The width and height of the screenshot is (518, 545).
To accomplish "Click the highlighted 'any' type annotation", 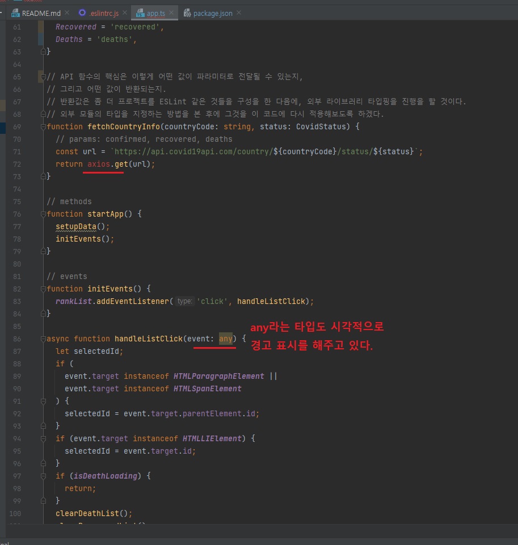I will (x=226, y=339).
